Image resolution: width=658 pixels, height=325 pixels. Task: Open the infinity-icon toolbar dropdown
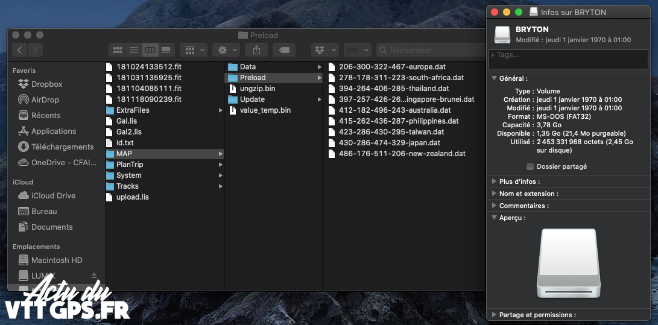(x=358, y=50)
